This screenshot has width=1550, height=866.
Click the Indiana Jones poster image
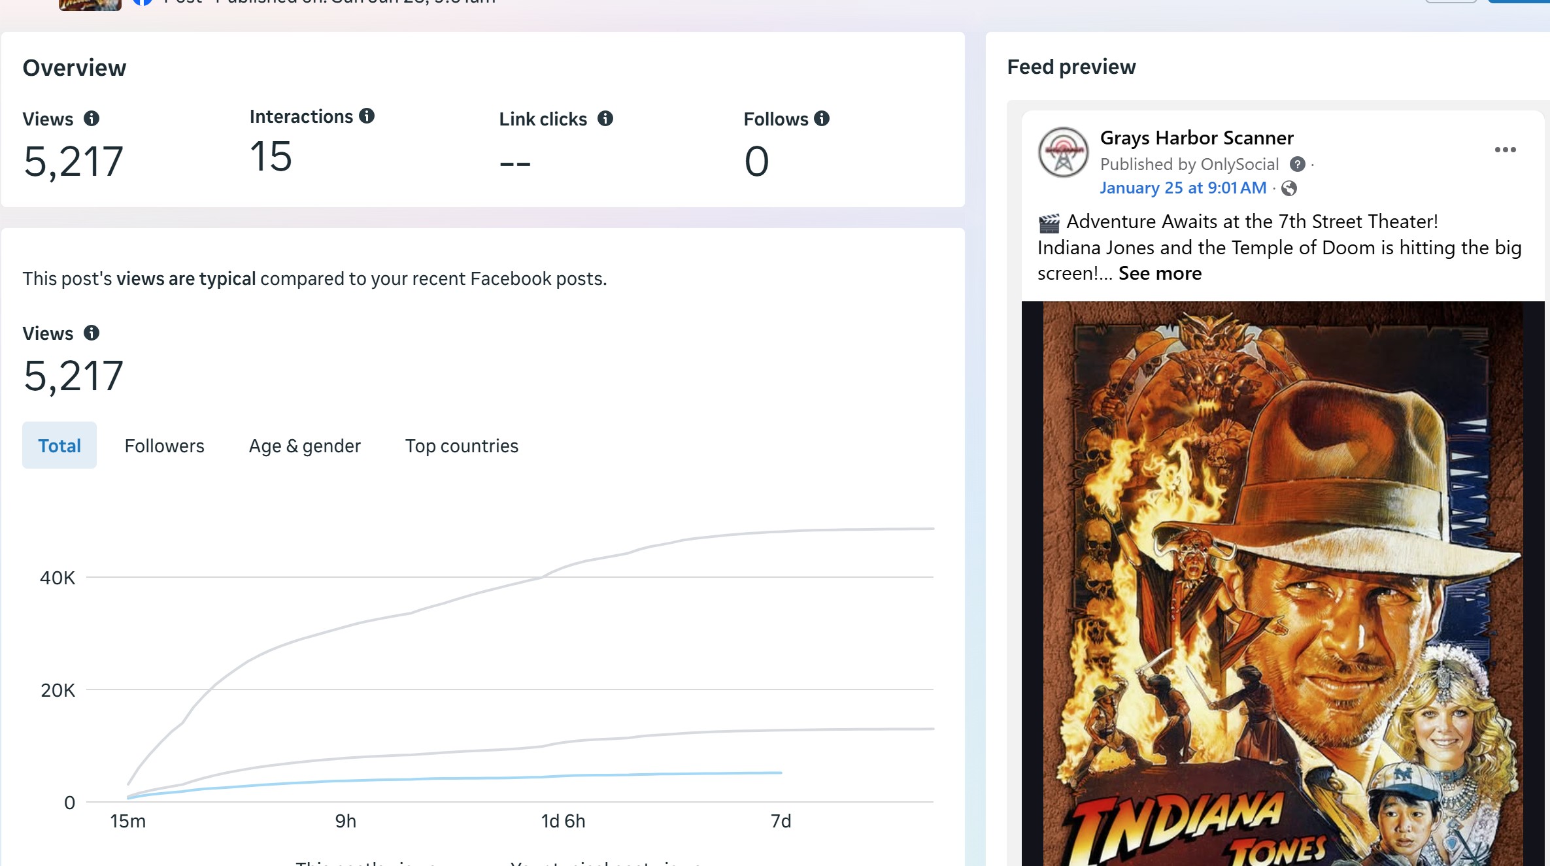click(1283, 582)
